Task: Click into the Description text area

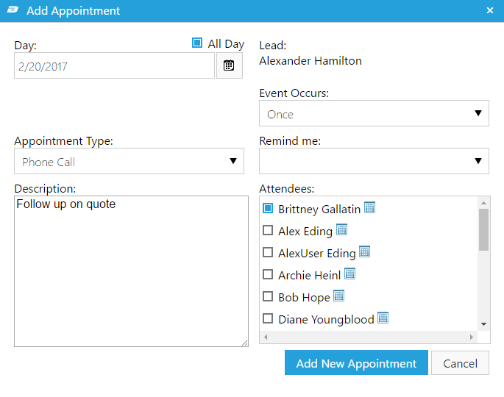Action: pyautogui.click(x=131, y=271)
